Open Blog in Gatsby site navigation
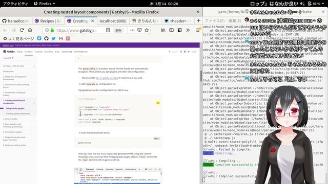The height and width of the screenshot is (184, 328). (x=57, y=52)
